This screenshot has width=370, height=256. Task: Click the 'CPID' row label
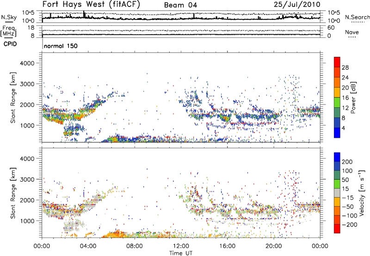(x=10, y=44)
